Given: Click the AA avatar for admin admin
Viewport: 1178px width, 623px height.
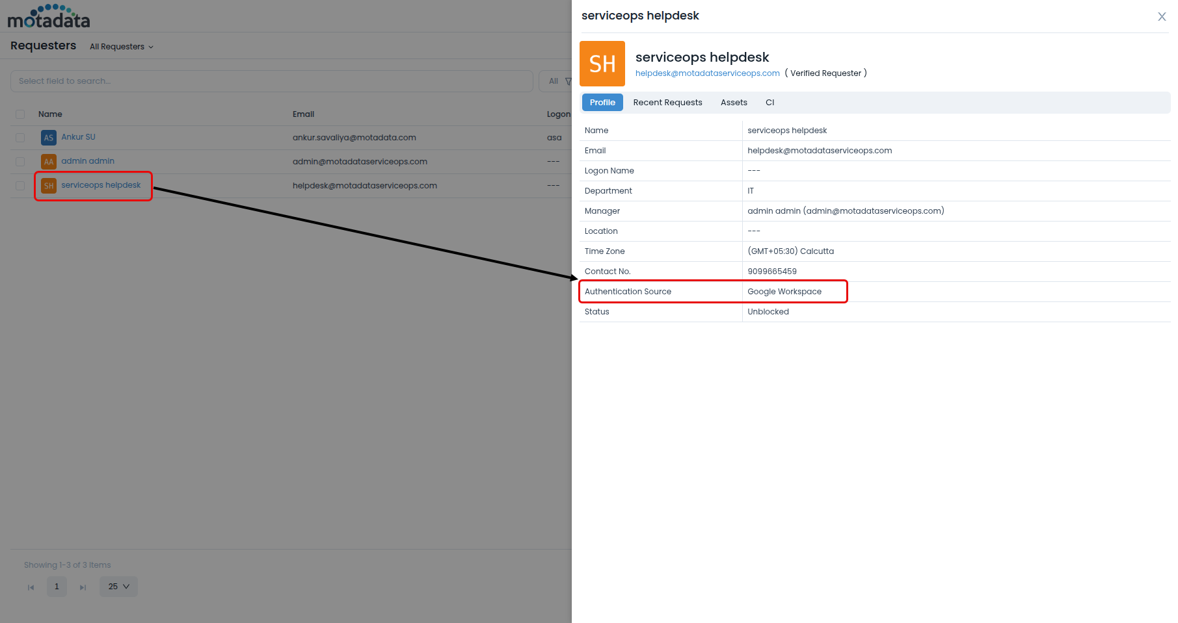Looking at the screenshot, I should click(x=49, y=162).
